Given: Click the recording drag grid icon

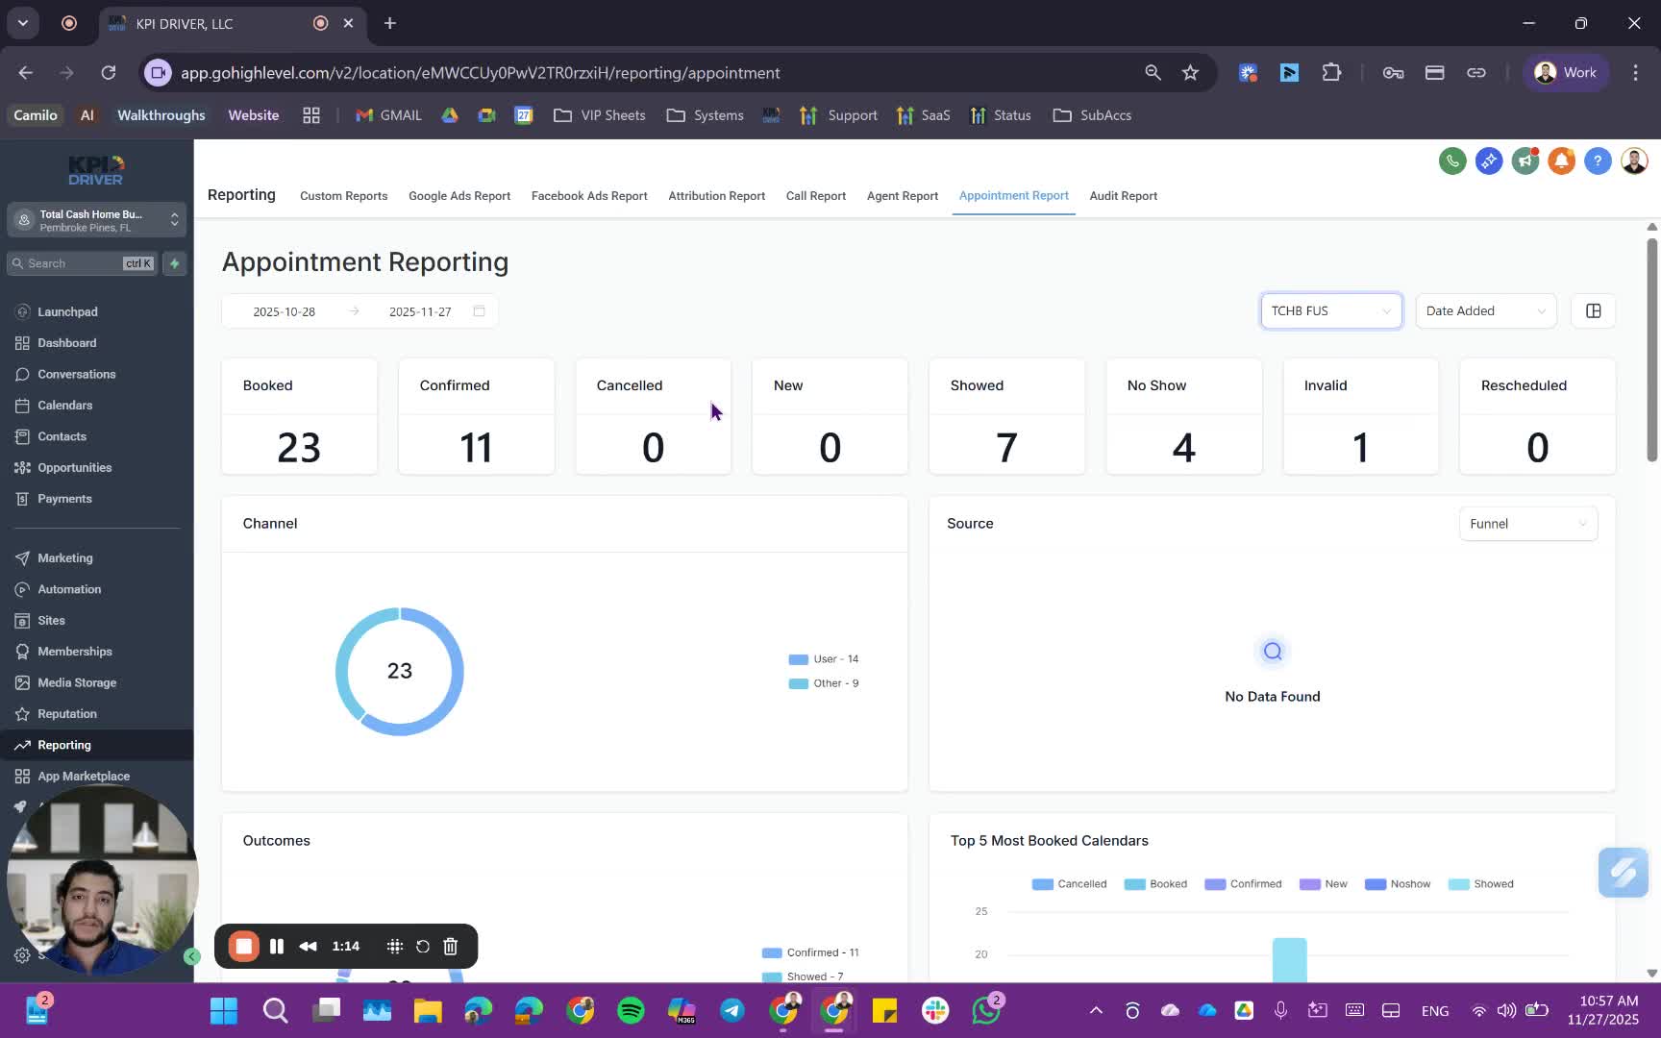Looking at the screenshot, I should click(394, 946).
